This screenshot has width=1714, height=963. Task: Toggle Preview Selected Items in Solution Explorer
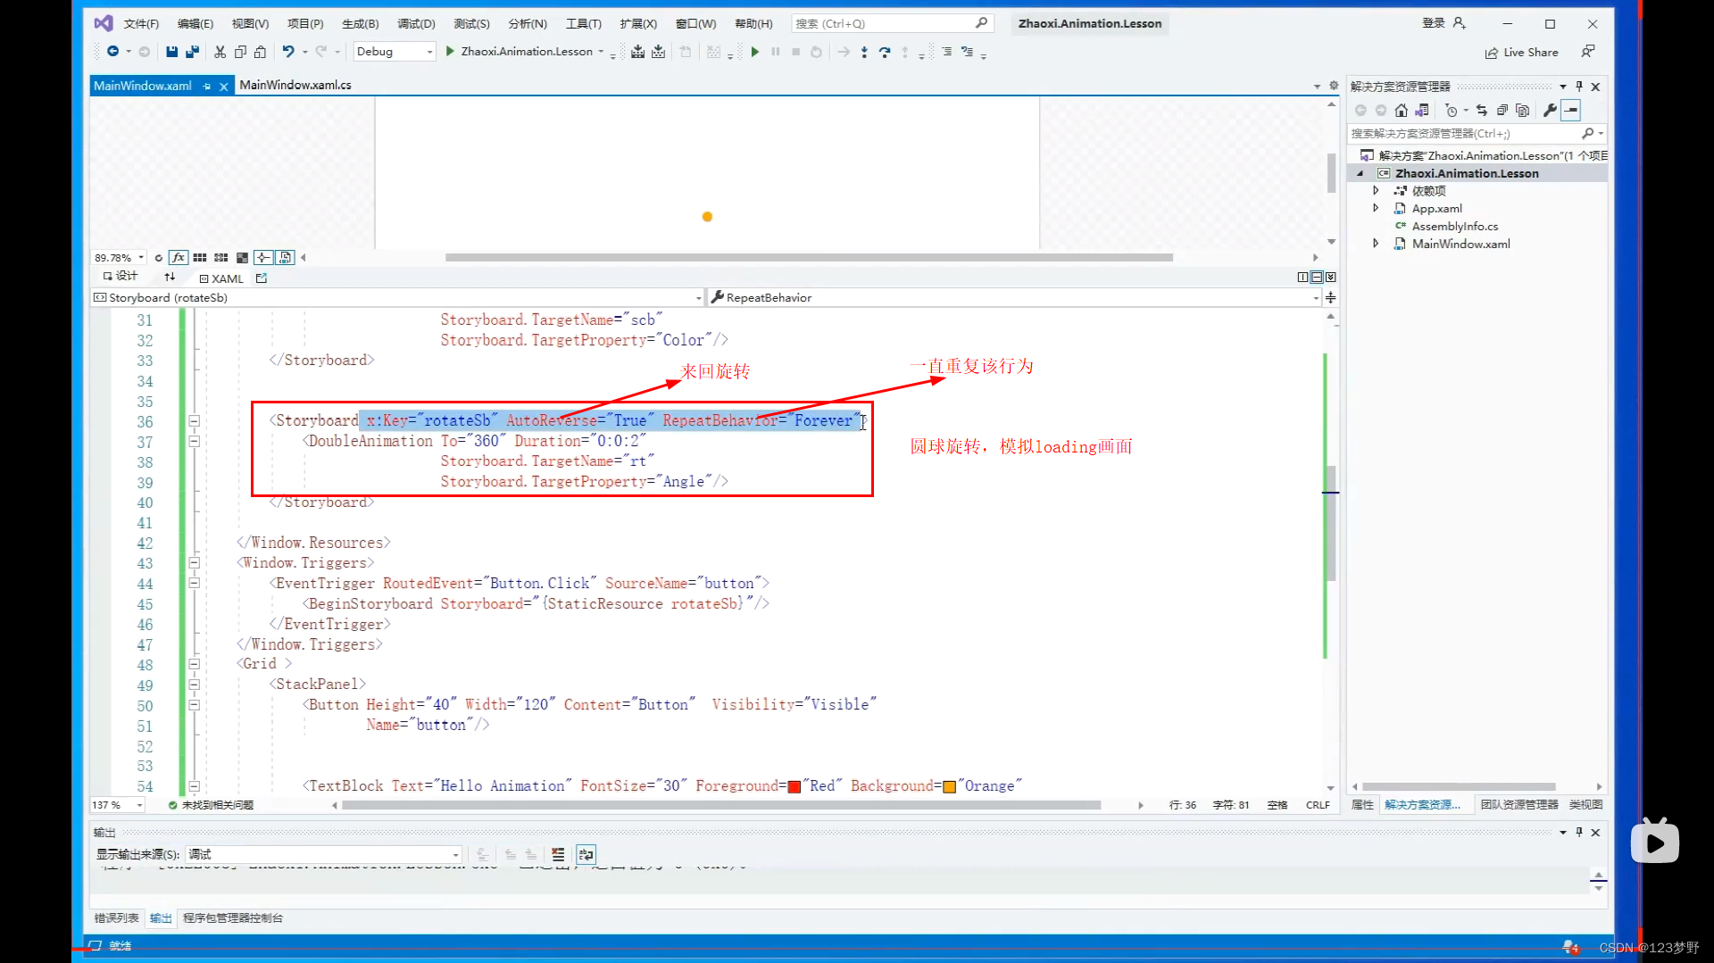[1571, 110]
